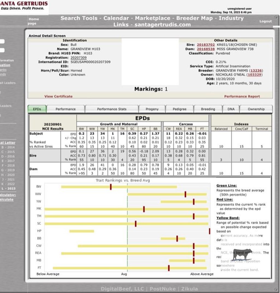The height and width of the screenshot is (293, 280).
Task: Select year letter G - 2019
Action: (x=8, y=170)
